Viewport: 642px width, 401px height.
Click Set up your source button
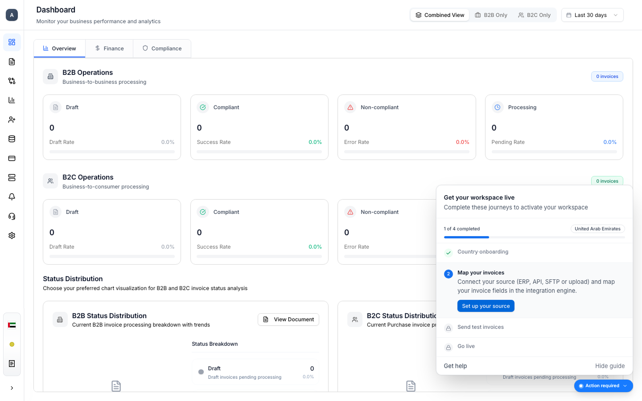(x=486, y=306)
